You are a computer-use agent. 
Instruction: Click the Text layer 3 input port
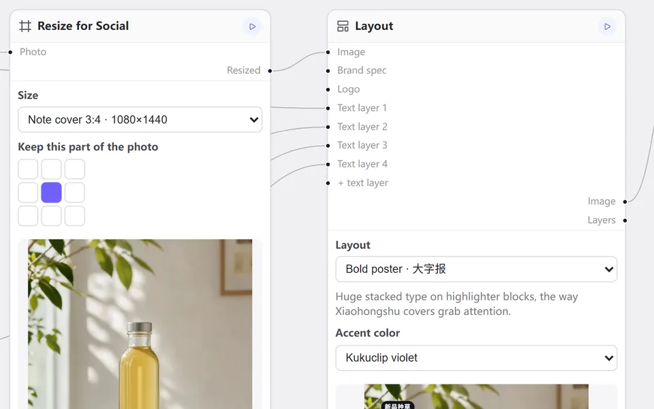(x=328, y=146)
